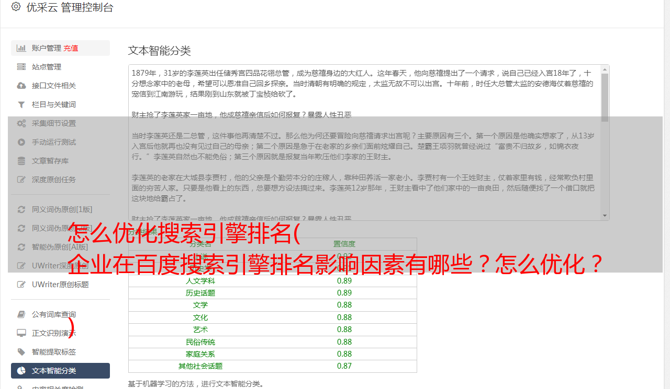Select the 其他社会话题 category cell
Viewport: 670px width, 389px height.
coord(200,366)
